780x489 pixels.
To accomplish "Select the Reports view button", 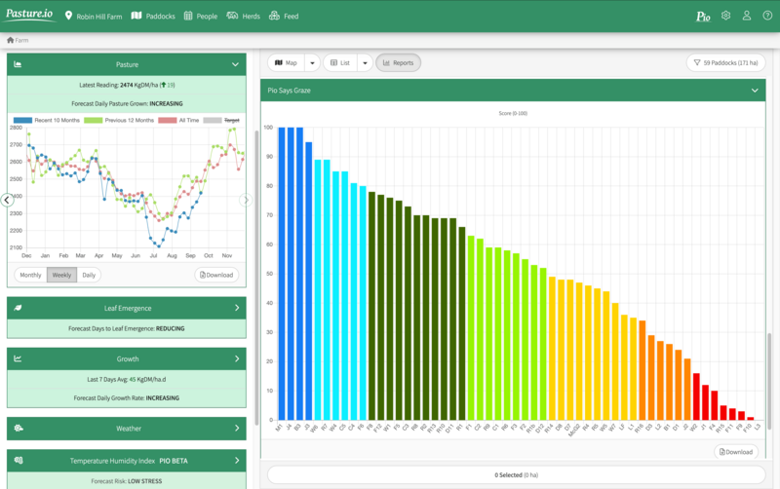I will [398, 63].
